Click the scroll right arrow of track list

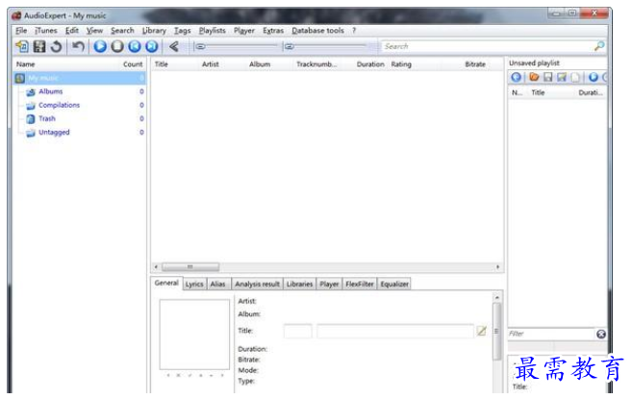[x=497, y=267]
